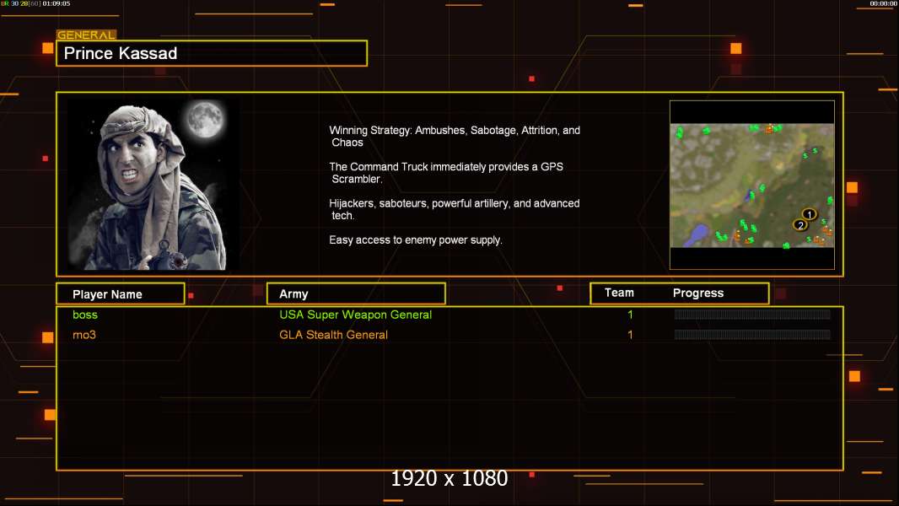The image size is (899, 506).
Task: Click 'USA Super Weapon General' army text
Action: click(x=356, y=315)
